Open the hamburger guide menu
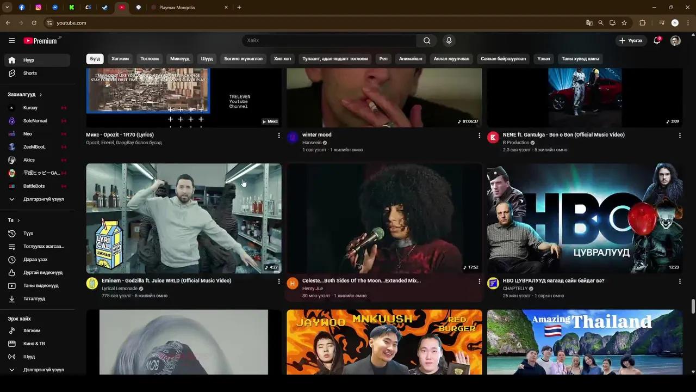The height and width of the screenshot is (392, 696). (11, 41)
